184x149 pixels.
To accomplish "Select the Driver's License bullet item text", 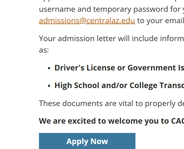I will 119,68.
